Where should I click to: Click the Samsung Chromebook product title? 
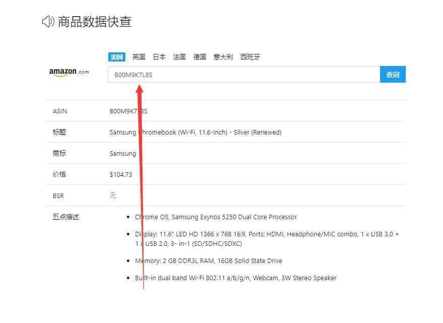coord(195,133)
